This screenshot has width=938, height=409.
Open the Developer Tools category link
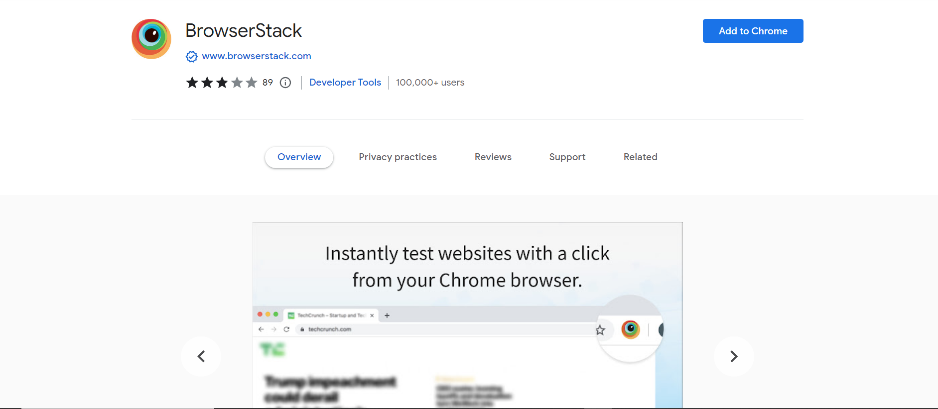coord(345,83)
